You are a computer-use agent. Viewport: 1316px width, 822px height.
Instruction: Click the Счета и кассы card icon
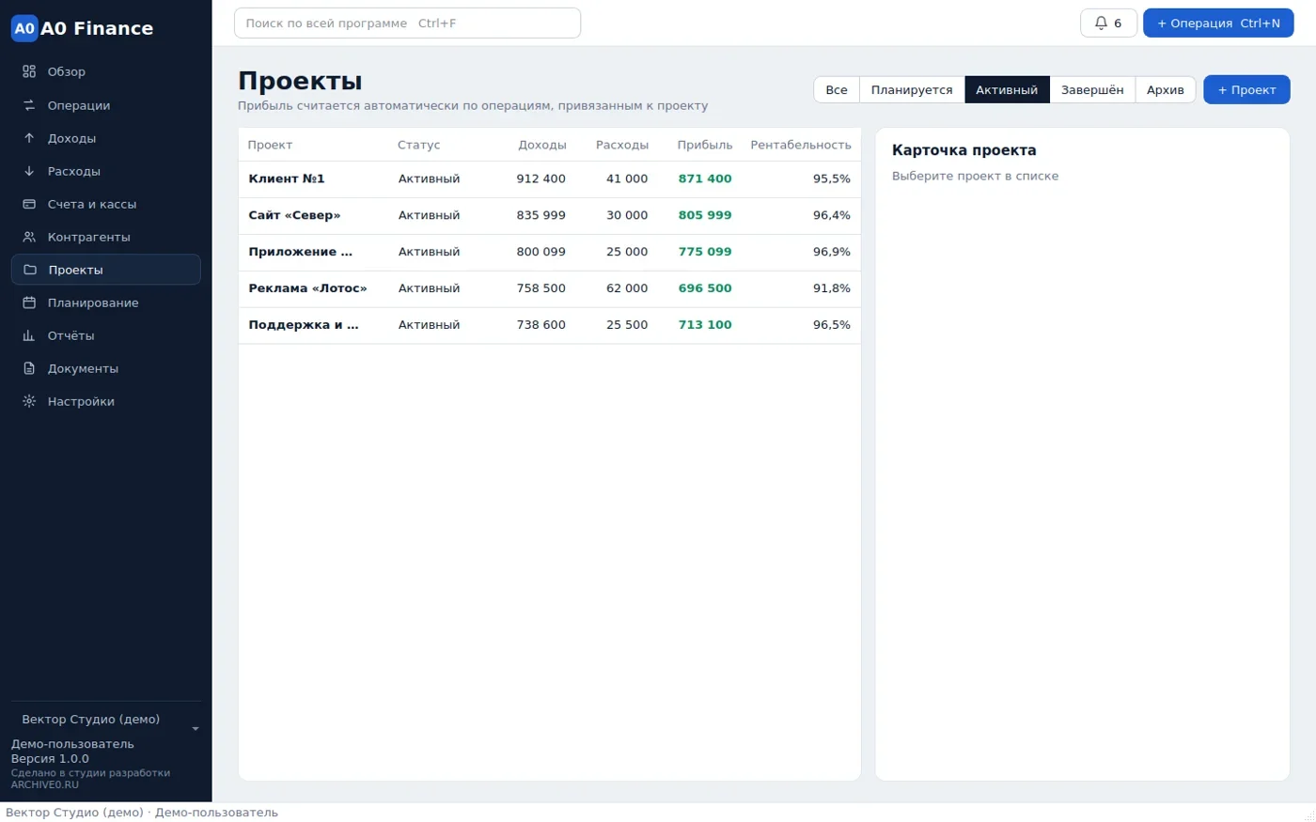pos(29,204)
